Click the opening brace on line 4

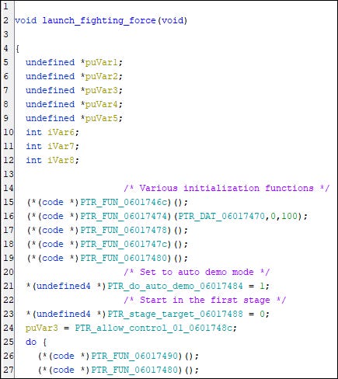pyautogui.click(x=18, y=48)
